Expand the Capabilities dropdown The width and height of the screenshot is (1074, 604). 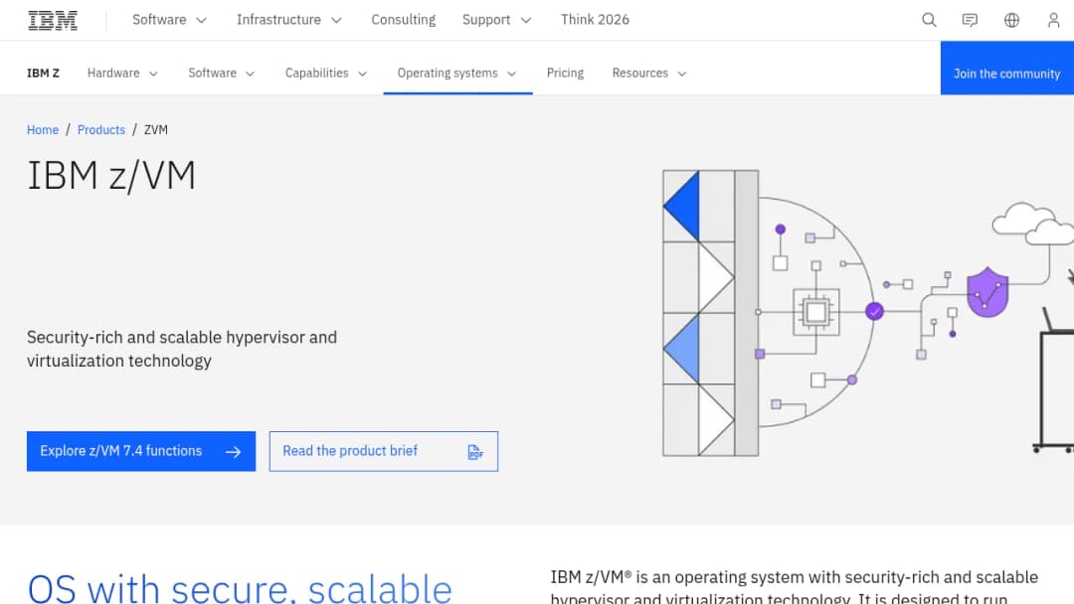click(x=326, y=74)
